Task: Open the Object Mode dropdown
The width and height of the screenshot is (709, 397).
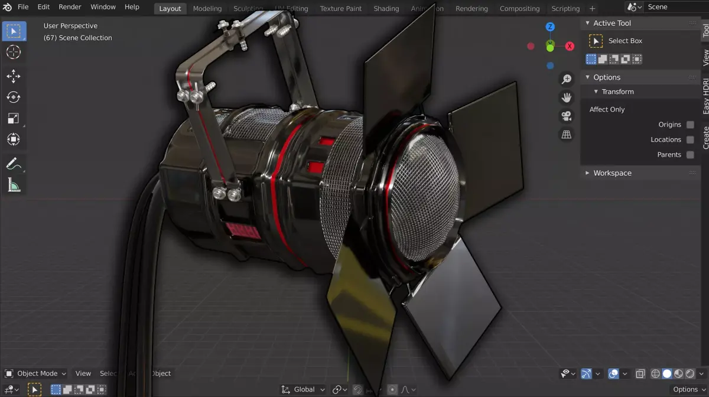Action: click(x=35, y=373)
